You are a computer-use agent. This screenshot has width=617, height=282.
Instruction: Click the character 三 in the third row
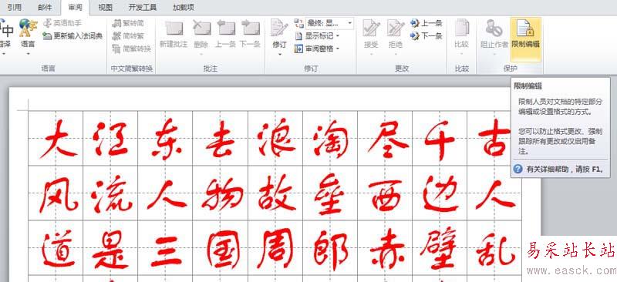[167, 251]
